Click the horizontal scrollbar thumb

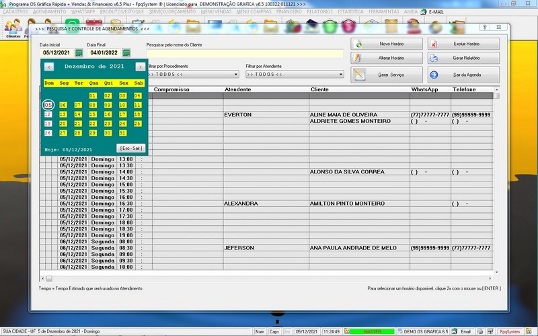pyautogui.click(x=49, y=278)
